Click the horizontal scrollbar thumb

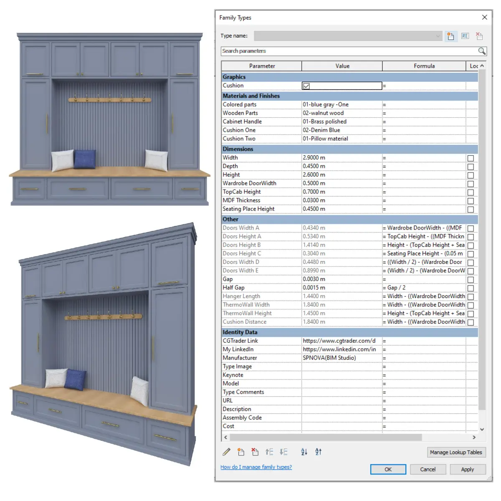[326, 437]
